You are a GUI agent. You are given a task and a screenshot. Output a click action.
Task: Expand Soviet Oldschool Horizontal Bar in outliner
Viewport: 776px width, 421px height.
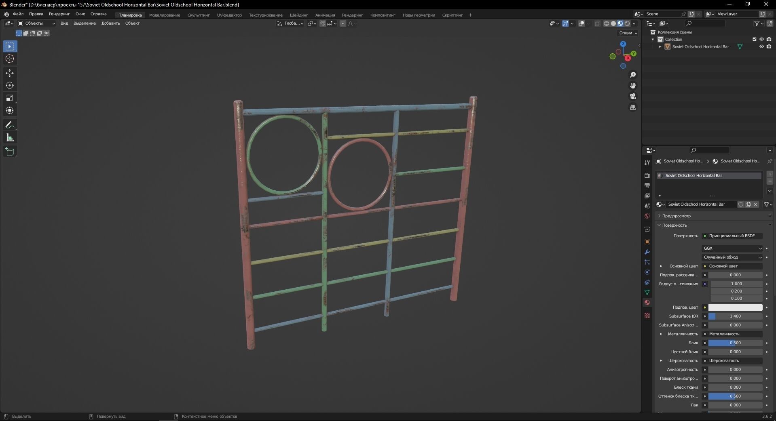pos(660,47)
